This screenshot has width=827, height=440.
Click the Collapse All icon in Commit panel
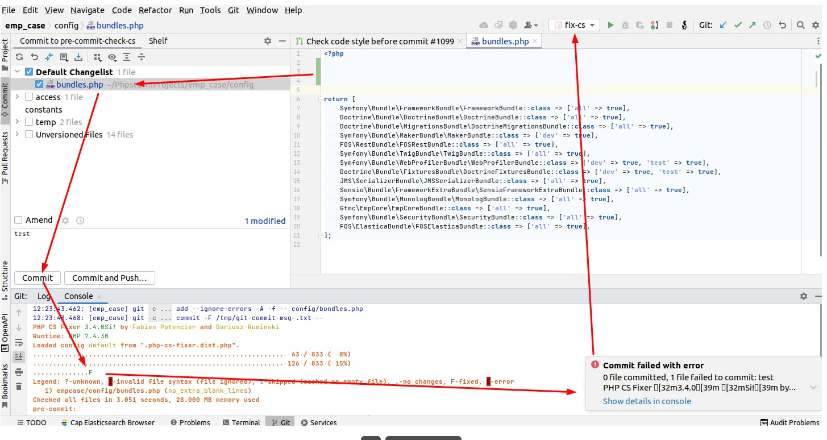tap(142, 57)
